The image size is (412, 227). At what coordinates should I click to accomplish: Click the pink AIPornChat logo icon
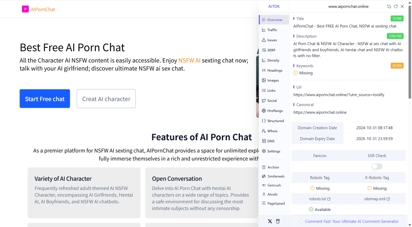(25, 9)
